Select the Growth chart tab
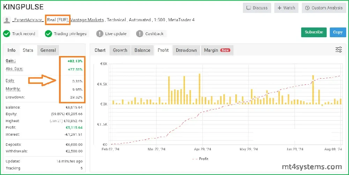This screenshot has height=175, width=349. (120, 50)
